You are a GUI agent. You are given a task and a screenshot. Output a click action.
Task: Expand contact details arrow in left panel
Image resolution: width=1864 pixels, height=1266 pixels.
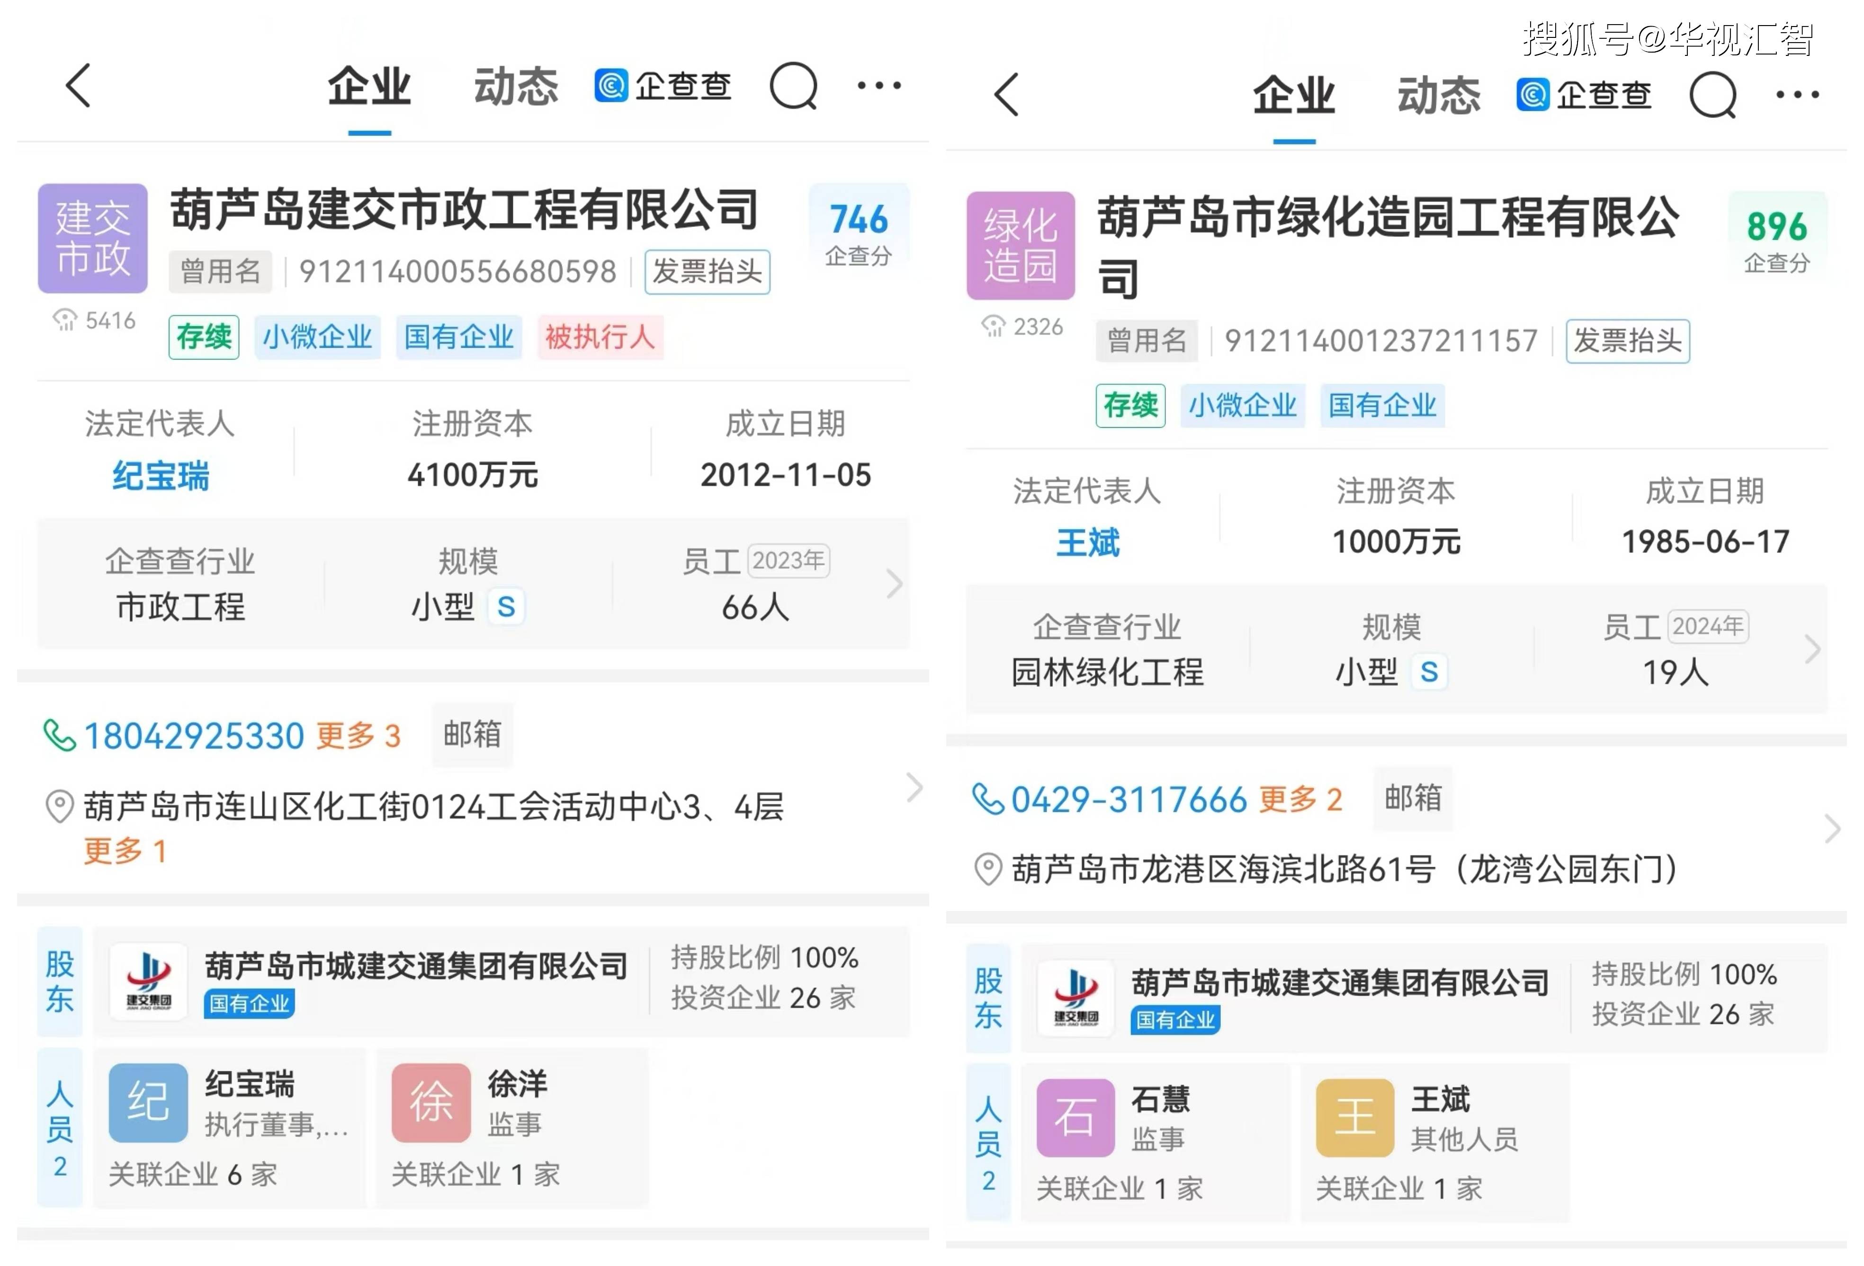click(914, 788)
